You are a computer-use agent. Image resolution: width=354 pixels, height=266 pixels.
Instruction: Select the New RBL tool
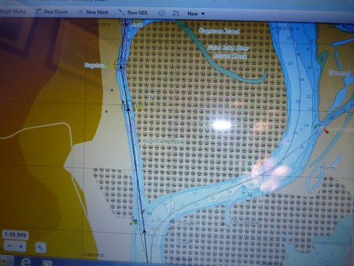tap(133, 13)
